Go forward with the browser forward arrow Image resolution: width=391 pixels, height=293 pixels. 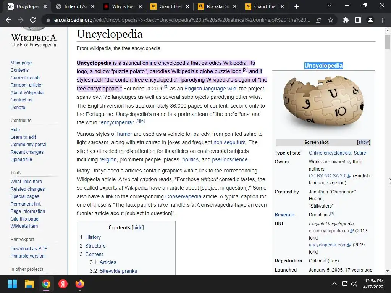pos(21,20)
